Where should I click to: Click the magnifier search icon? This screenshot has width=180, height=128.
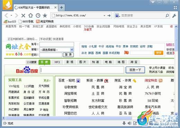point(167,16)
